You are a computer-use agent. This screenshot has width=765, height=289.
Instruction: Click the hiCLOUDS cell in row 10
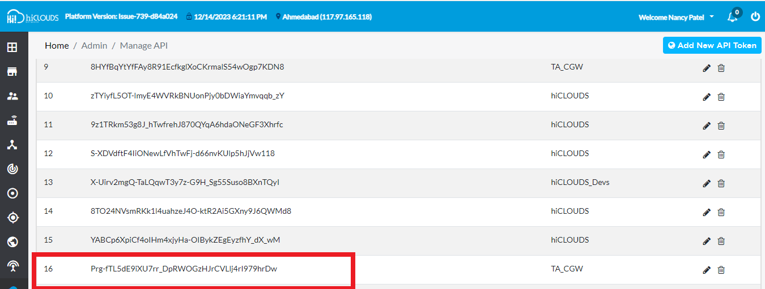pos(570,96)
